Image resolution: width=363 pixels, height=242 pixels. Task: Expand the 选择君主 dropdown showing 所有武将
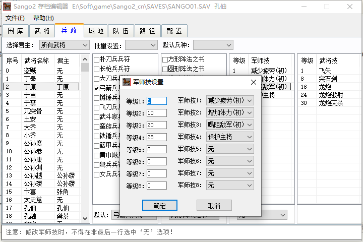coord(65,45)
